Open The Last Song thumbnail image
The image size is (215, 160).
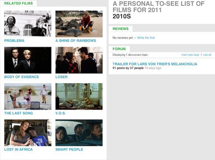click(28, 96)
